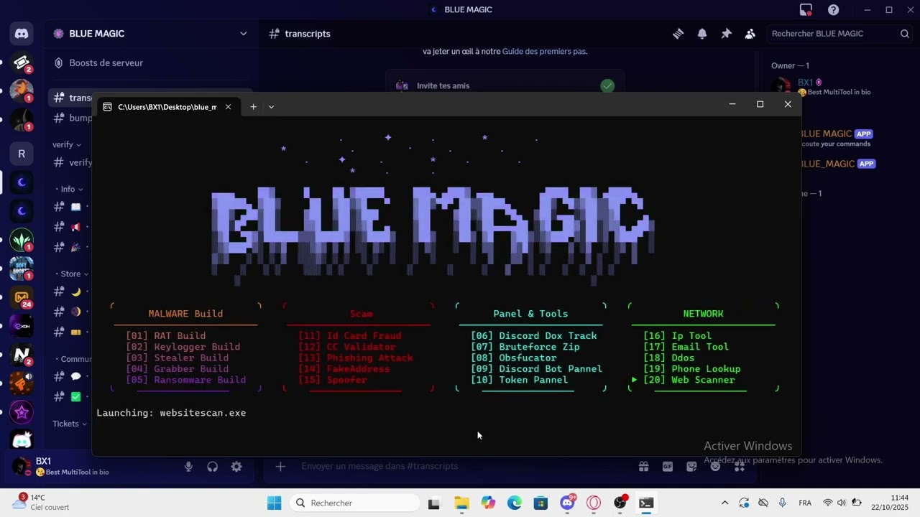The image size is (920, 517).
Task: Click Windows taskbar Rechercher search box
Action: click(354, 503)
